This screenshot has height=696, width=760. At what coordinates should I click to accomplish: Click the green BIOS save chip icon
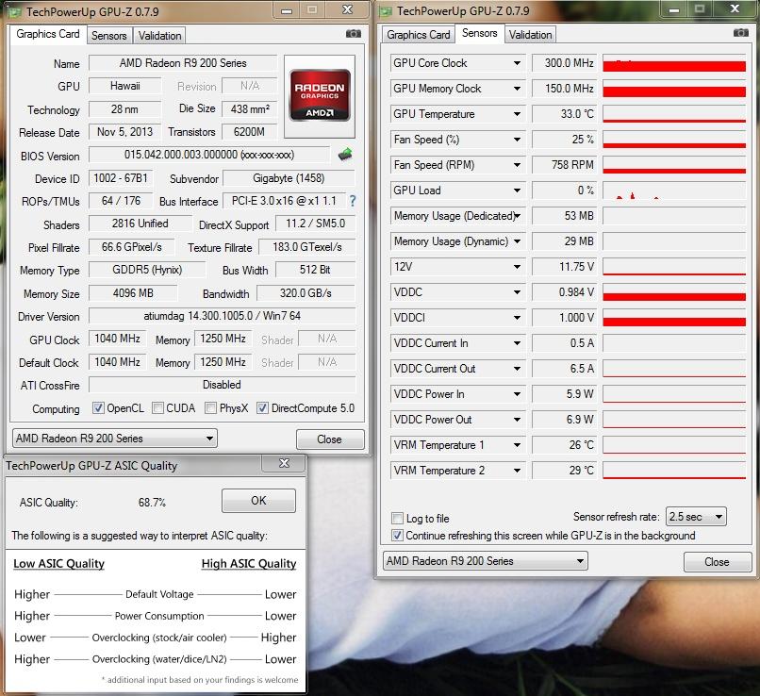click(x=345, y=155)
